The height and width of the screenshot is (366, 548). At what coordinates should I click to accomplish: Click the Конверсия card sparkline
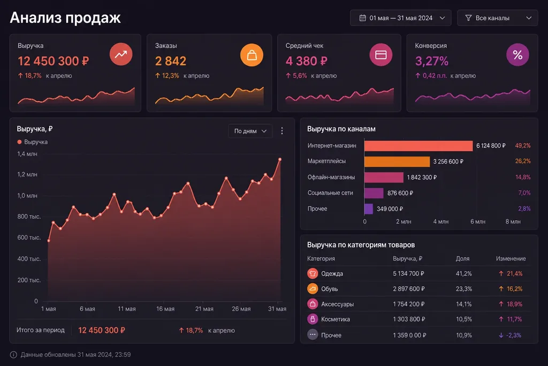click(473, 96)
